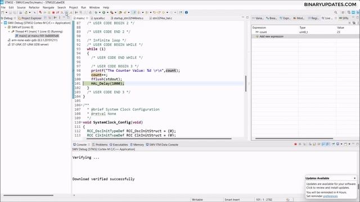The image size is (360, 202).
Task: Open Display Selected Console dropdown arrow
Action: (341, 144)
